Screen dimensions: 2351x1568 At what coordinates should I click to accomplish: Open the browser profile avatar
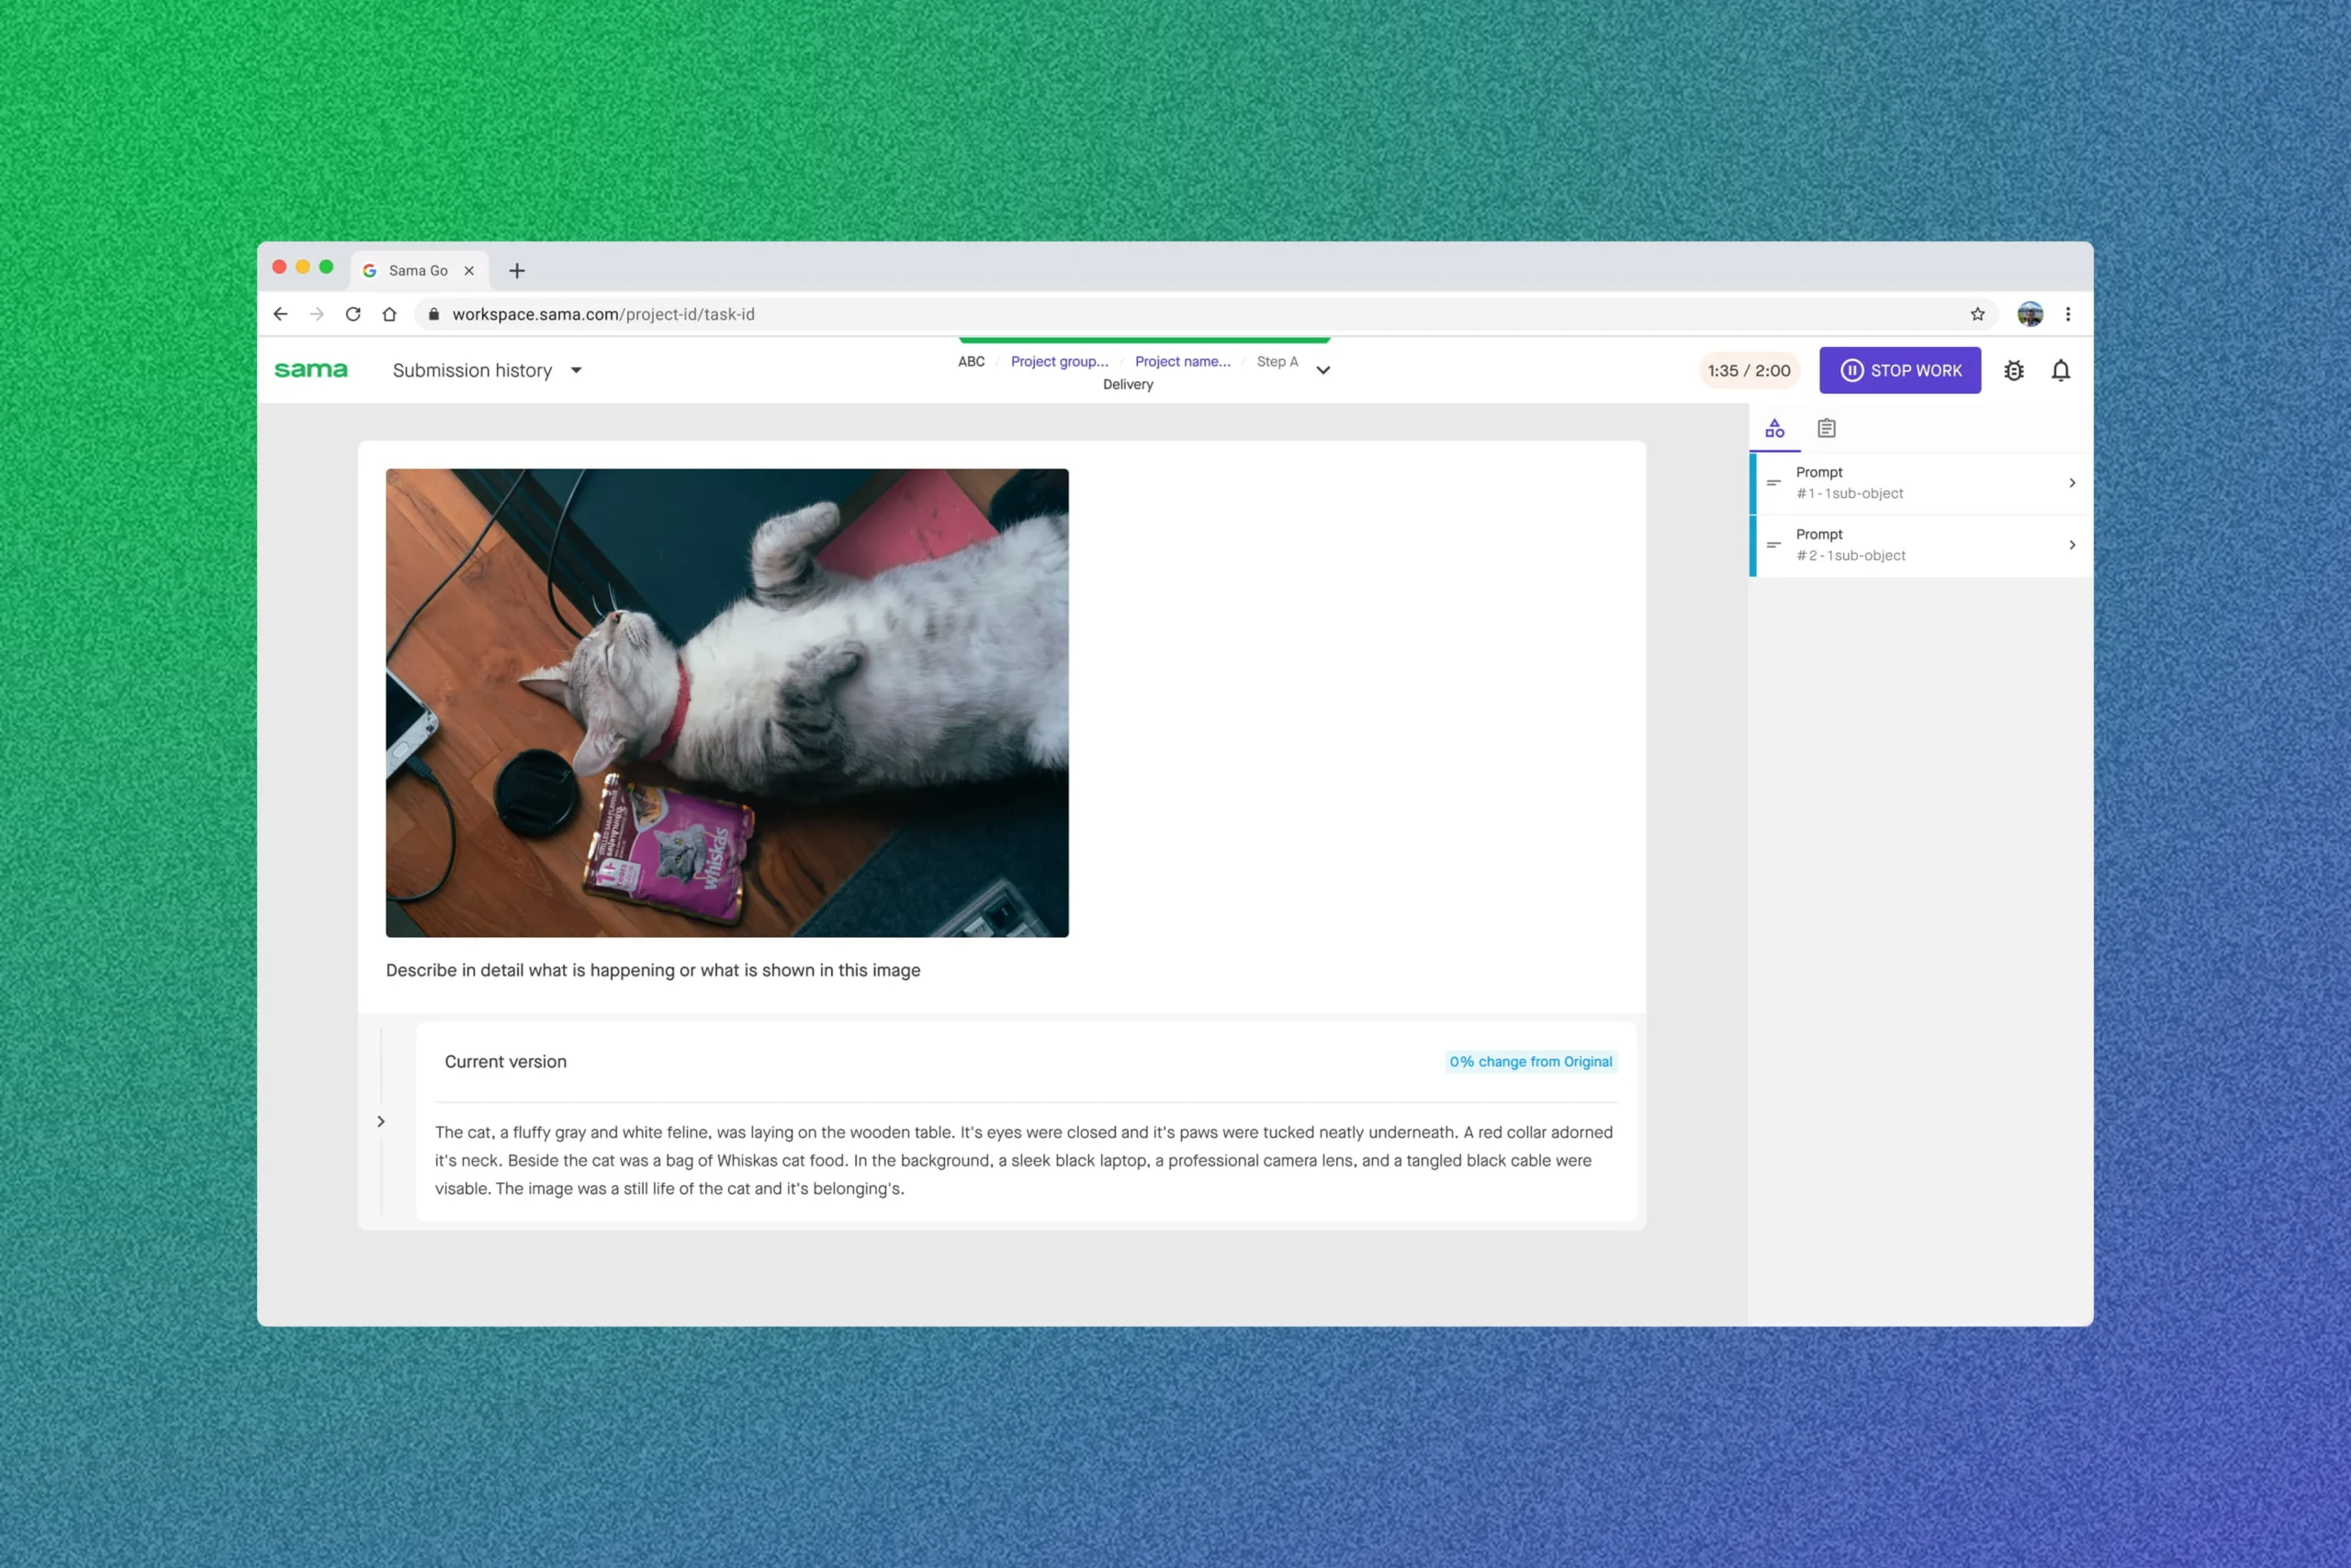2030,313
